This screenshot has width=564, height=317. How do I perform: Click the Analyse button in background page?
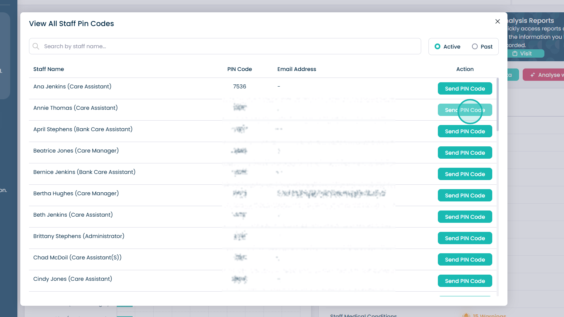point(543,75)
